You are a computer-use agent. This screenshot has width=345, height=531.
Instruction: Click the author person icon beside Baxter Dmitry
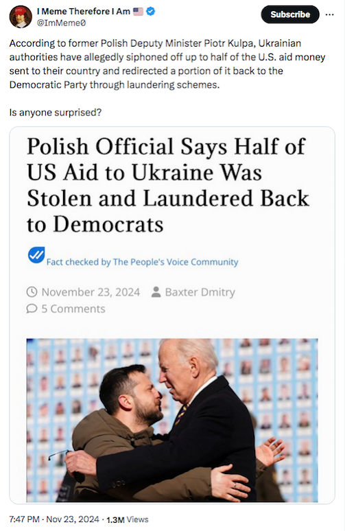tap(156, 292)
